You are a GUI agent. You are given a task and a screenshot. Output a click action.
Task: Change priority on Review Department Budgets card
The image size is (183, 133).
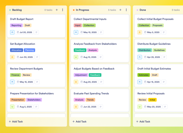(12, 82)
